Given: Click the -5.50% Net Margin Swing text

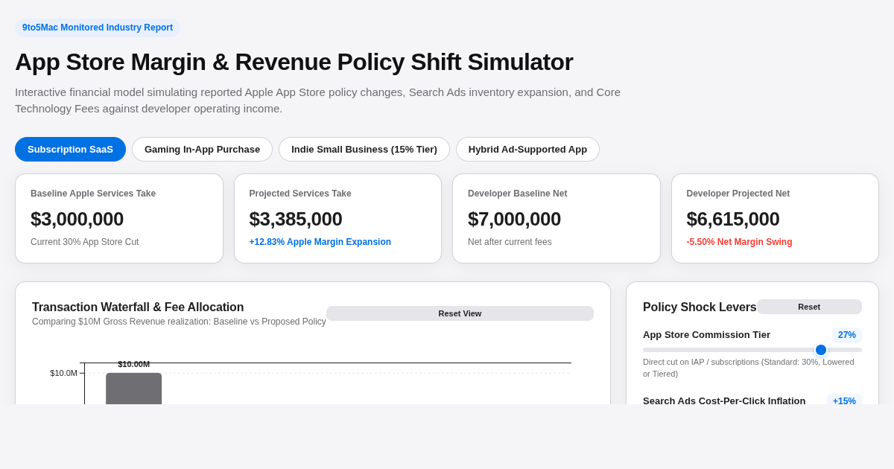Looking at the screenshot, I should [739, 242].
